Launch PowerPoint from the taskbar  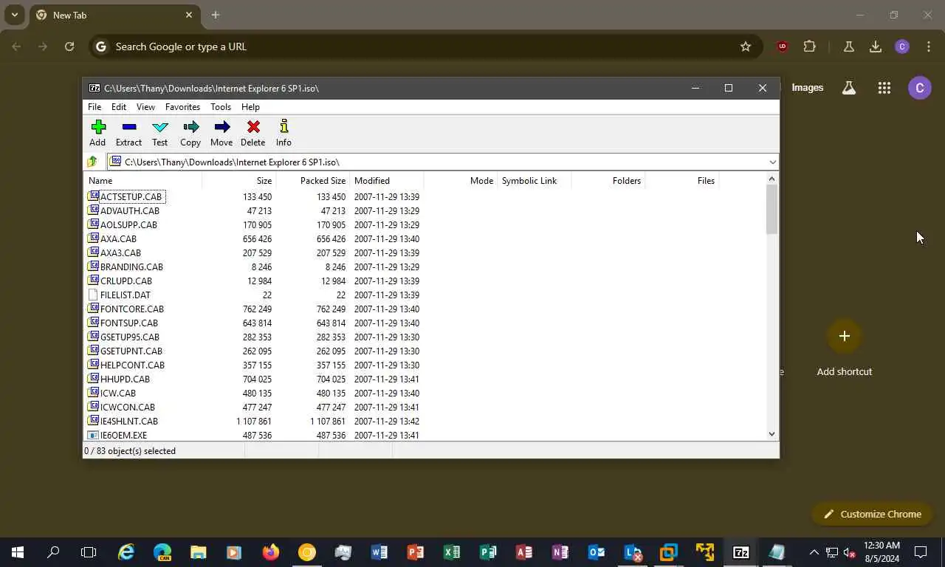(416, 552)
